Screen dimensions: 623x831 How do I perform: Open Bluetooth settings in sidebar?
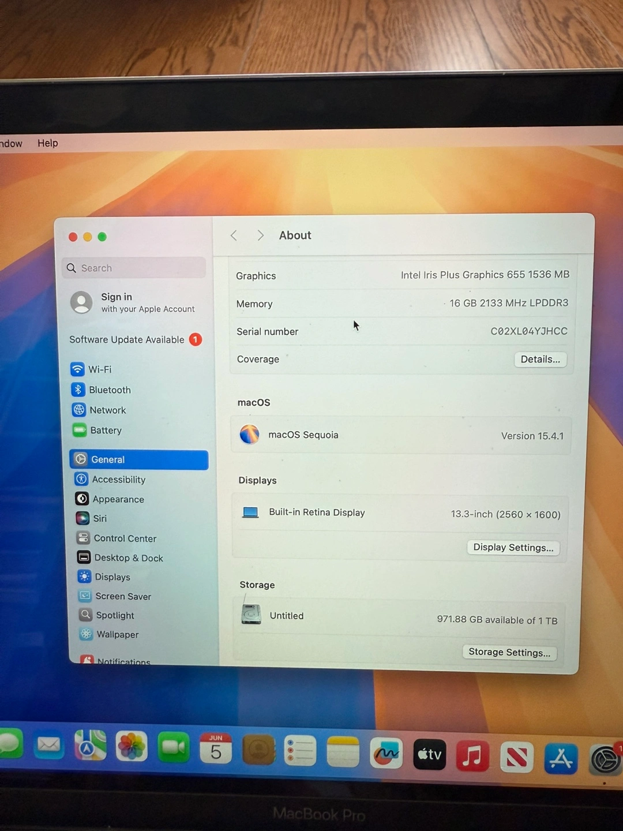101,390
